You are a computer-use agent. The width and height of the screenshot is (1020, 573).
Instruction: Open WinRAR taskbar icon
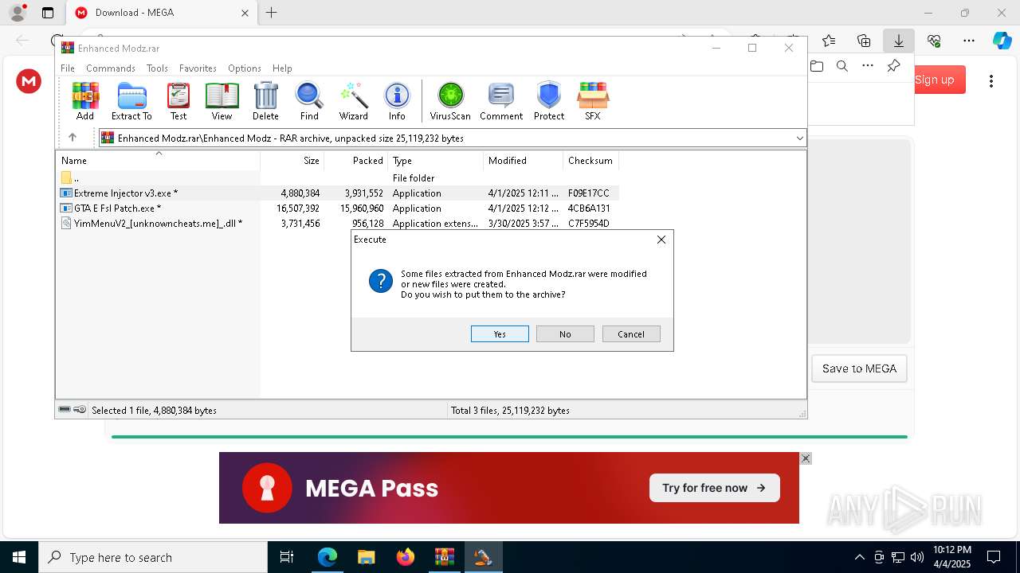tap(444, 557)
